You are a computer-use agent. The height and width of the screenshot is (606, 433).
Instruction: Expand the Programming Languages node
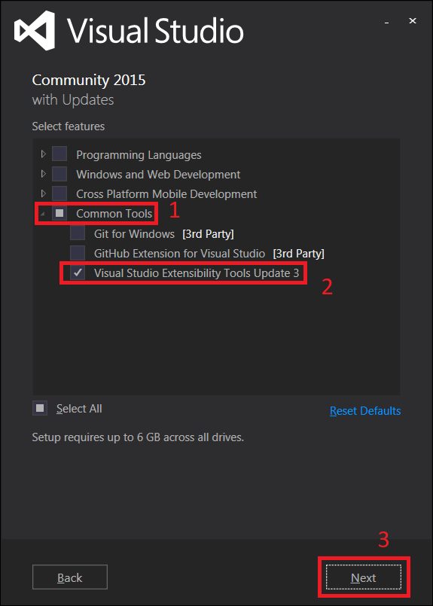point(44,154)
